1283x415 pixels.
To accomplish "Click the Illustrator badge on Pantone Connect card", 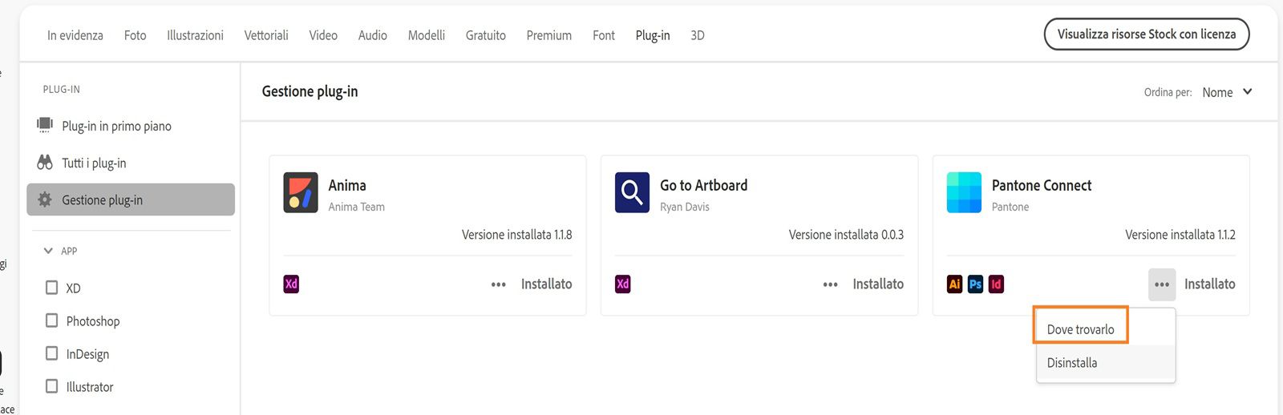I will 954,284.
